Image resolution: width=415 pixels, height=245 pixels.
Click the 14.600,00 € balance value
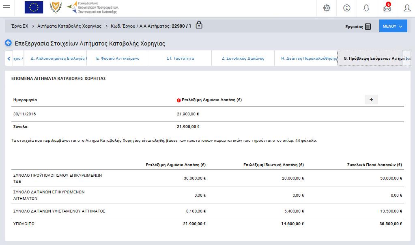pos(292,224)
